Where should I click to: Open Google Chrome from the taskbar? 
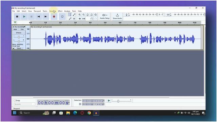(x=89, y=113)
